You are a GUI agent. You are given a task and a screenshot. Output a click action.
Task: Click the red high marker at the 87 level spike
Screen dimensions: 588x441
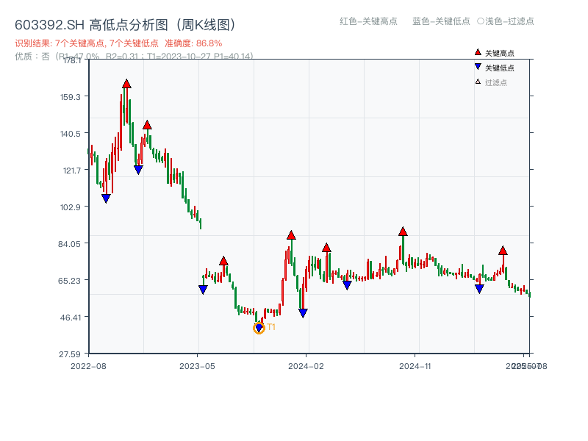pos(291,236)
